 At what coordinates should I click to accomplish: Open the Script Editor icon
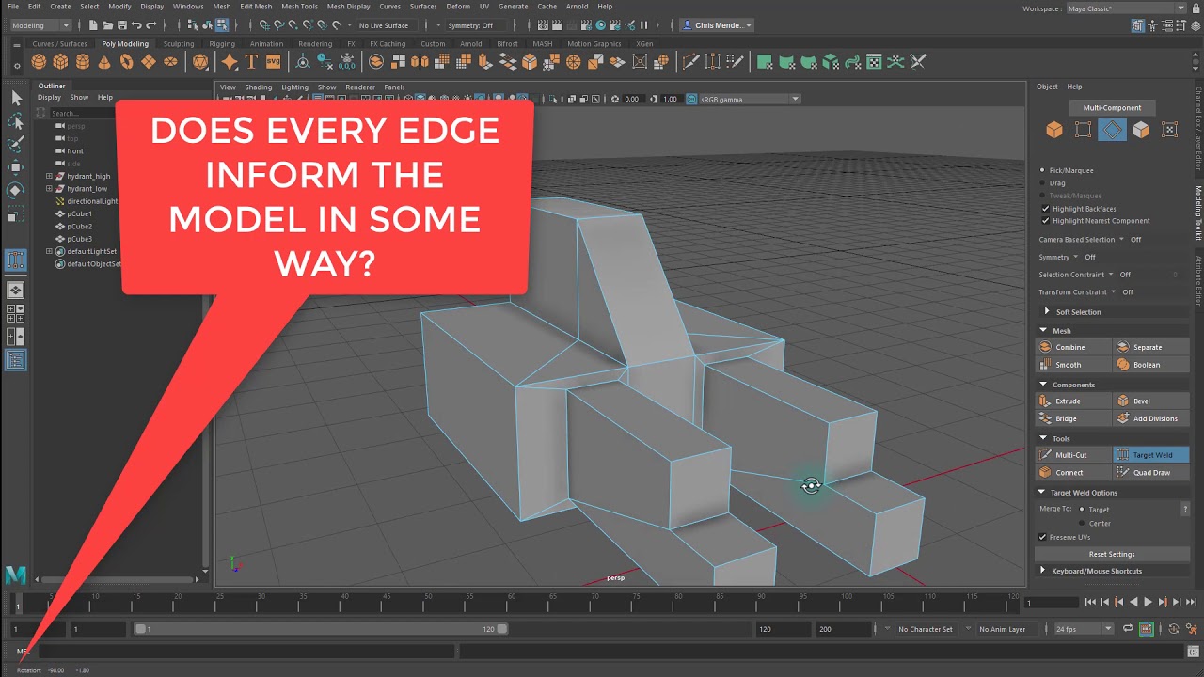tap(1192, 652)
